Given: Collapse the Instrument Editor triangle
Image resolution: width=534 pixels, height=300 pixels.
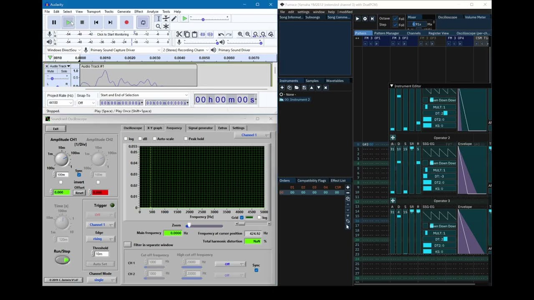Looking at the screenshot, I should coord(391,86).
